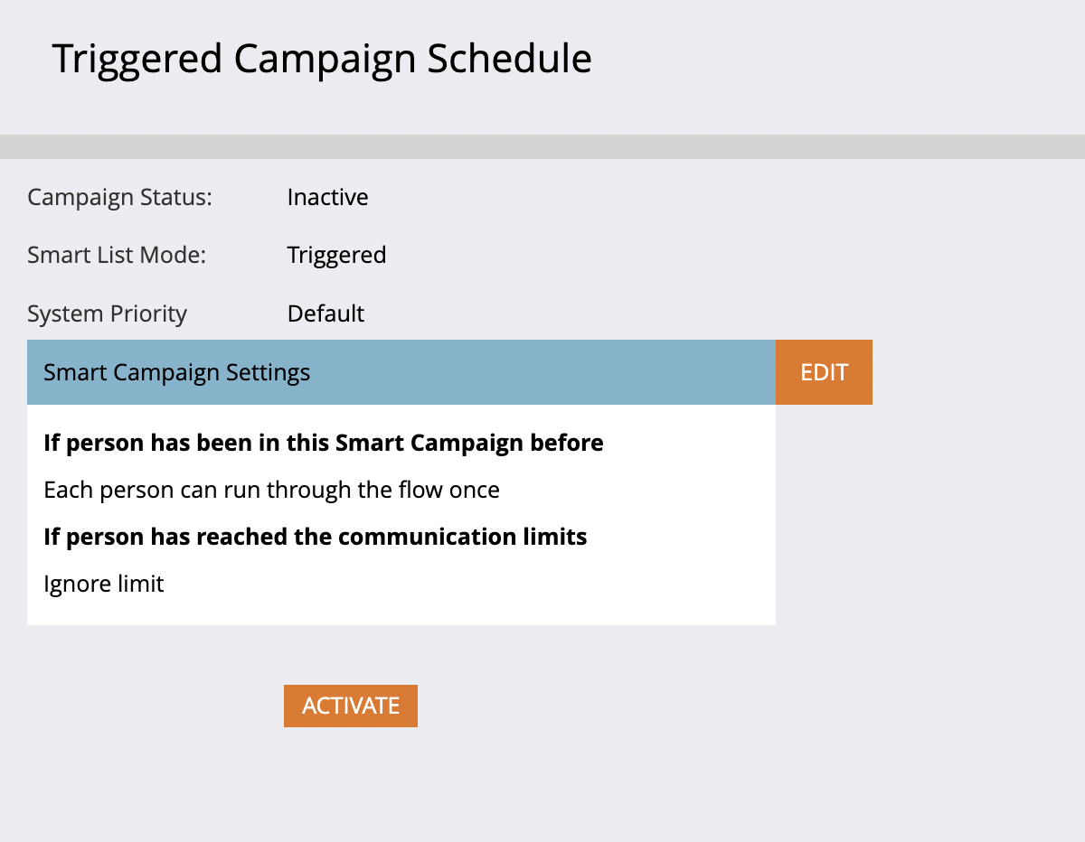Click the Inactive status value
Screen dimensions: 1085x842
[327, 197]
